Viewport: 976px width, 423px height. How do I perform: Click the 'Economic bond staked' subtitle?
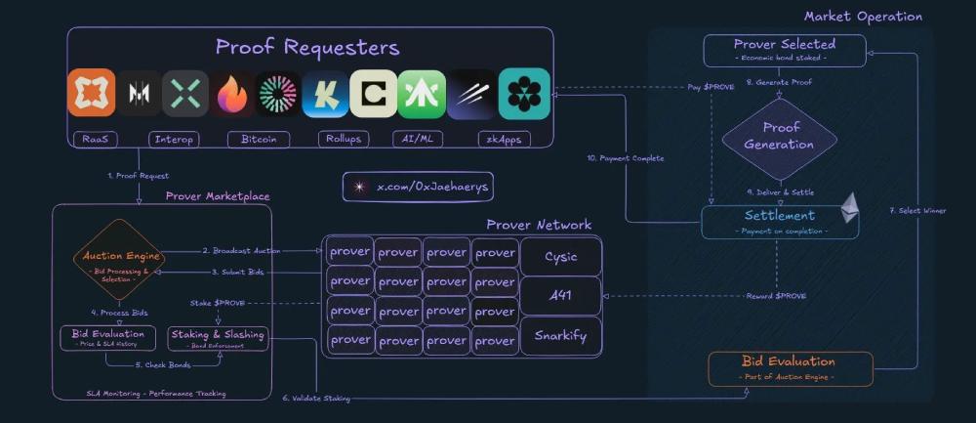click(781, 58)
